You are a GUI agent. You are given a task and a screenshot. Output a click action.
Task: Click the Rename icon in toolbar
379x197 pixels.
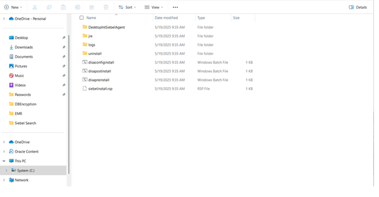pos(77,7)
